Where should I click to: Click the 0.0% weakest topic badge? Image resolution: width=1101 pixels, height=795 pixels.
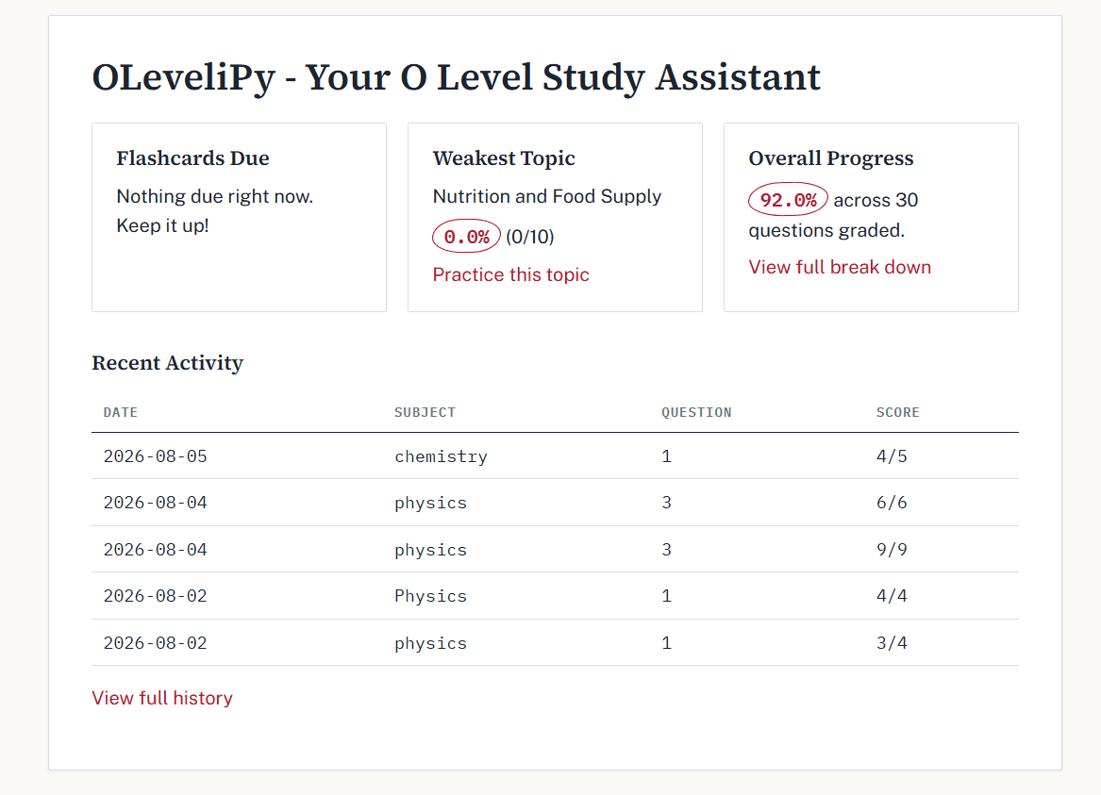tap(466, 237)
